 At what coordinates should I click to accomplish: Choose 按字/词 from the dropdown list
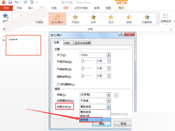coord(95,116)
